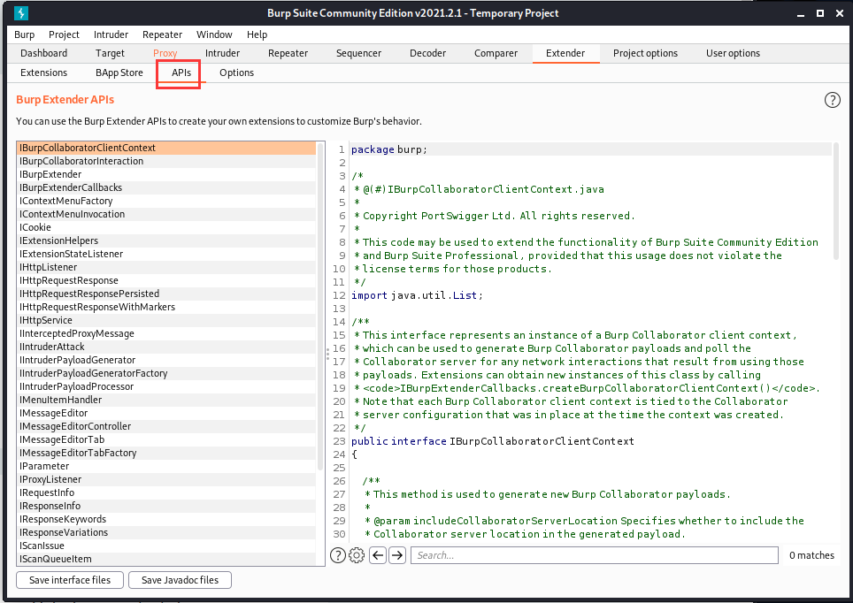Viewport: 853px width, 603px height.
Task: Click the code viewer vertical scrollbar
Action: pos(835,202)
